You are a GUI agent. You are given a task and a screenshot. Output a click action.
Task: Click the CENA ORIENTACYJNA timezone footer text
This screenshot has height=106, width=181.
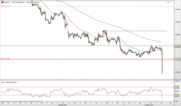pos(22,101)
